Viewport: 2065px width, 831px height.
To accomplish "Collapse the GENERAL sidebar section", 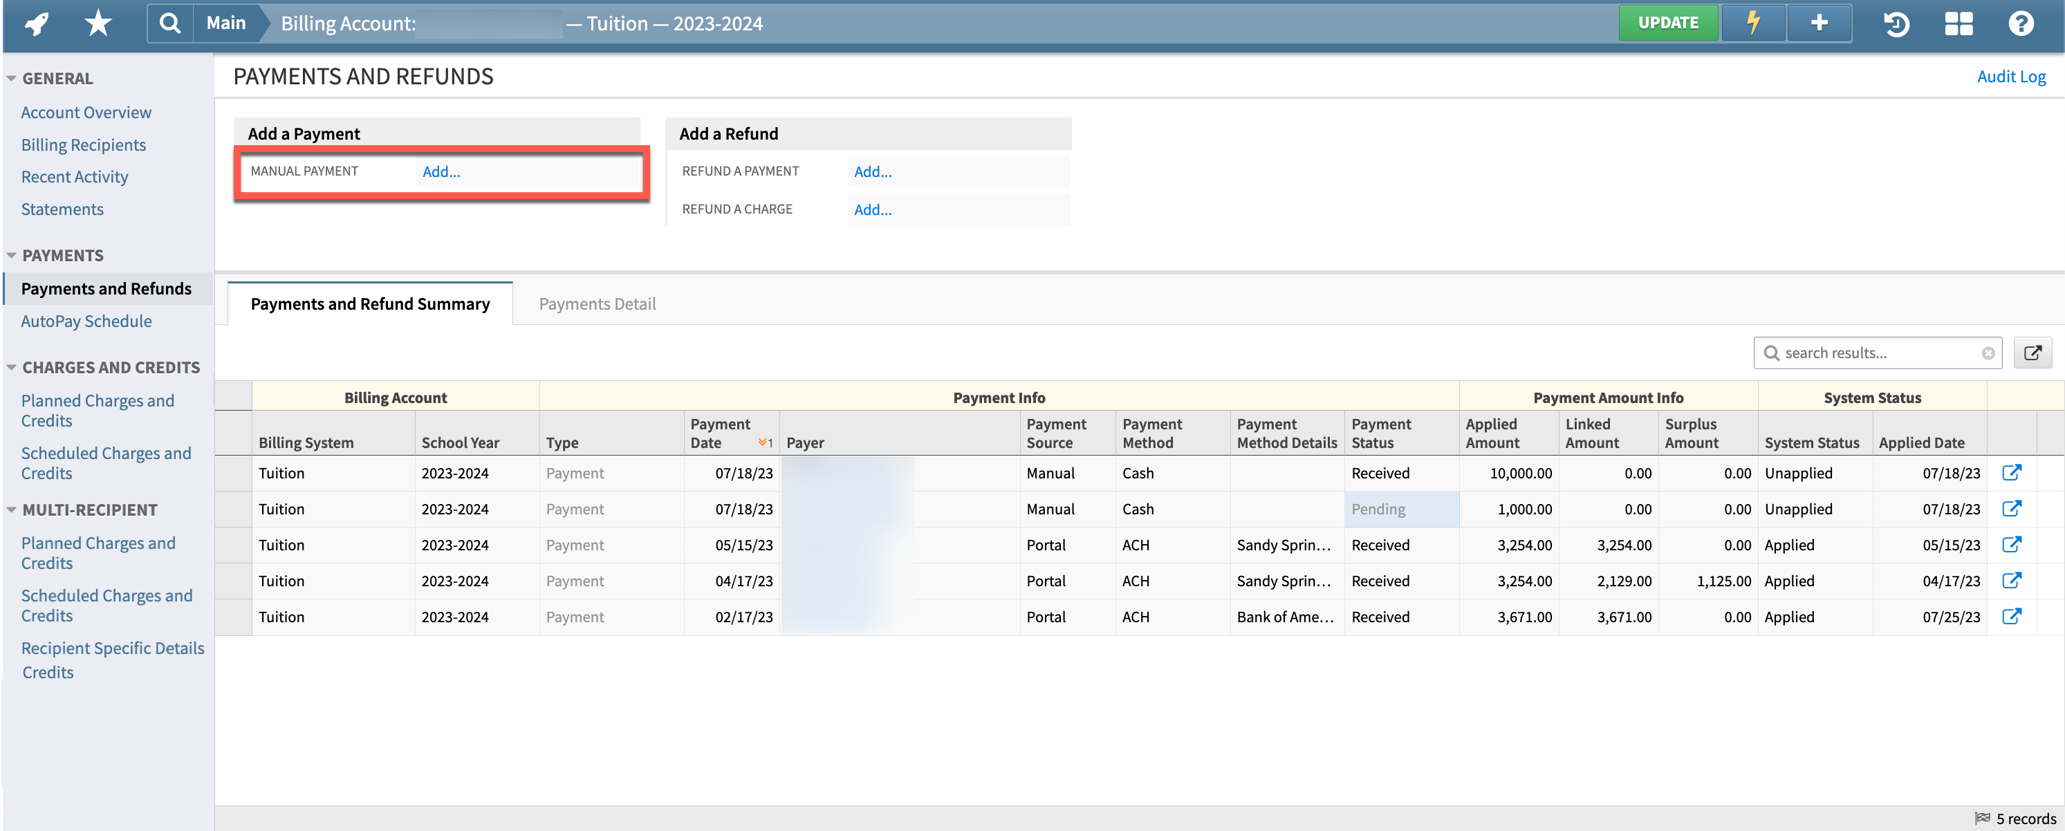I will tap(10, 77).
